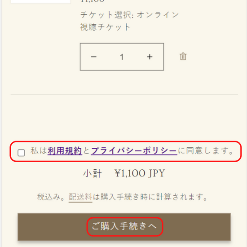Click the partially visible price above ticket selection
Viewport: 247px width, 247px height.
(93, 1)
